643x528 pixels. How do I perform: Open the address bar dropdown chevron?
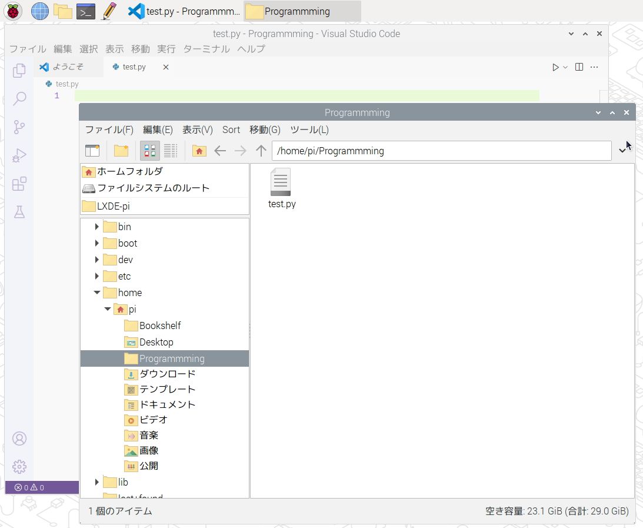coord(623,151)
